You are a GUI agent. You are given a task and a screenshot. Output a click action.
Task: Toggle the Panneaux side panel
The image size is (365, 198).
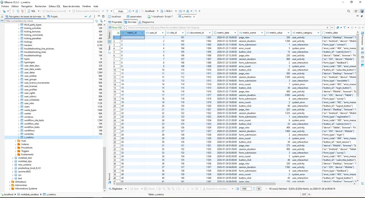click(362, 39)
